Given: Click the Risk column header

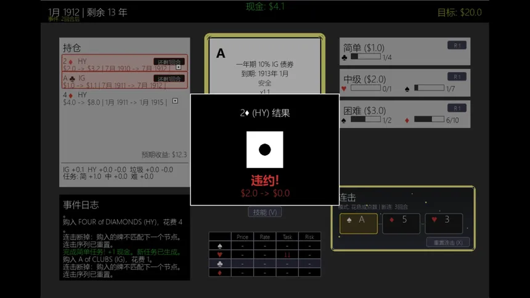Looking at the screenshot, I should [309, 237].
